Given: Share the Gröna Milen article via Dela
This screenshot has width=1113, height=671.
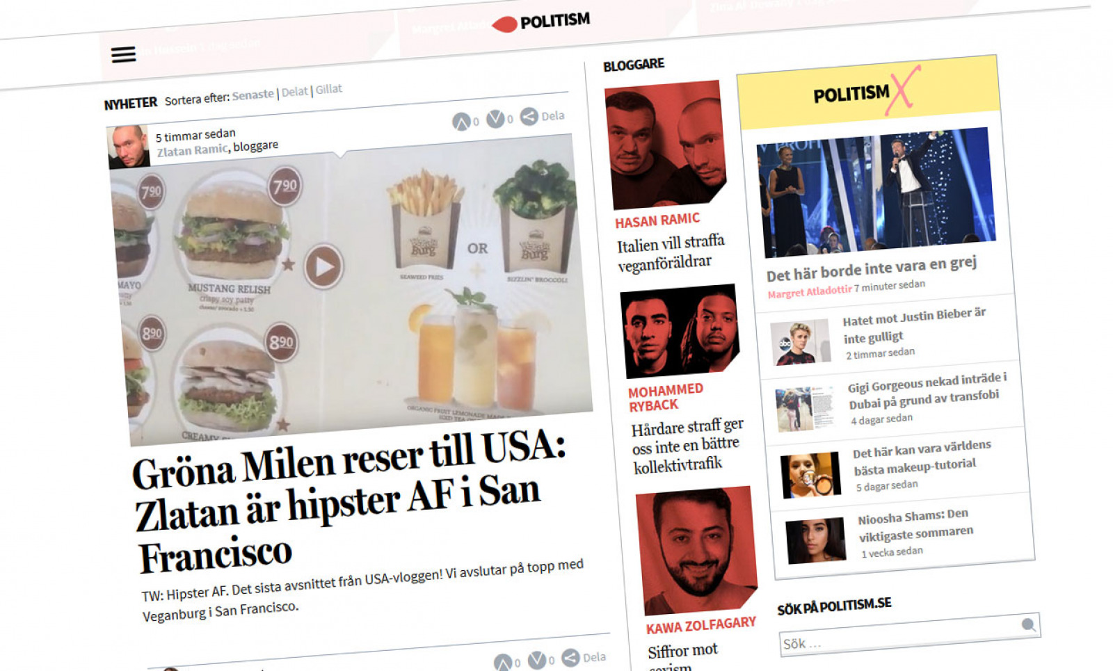Looking at the screenshot, I should pos(543,116).
